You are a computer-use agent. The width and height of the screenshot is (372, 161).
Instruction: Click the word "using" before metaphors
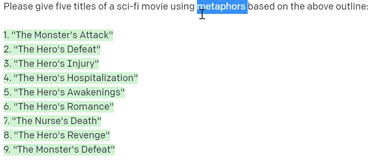click(x=182, y=6)
